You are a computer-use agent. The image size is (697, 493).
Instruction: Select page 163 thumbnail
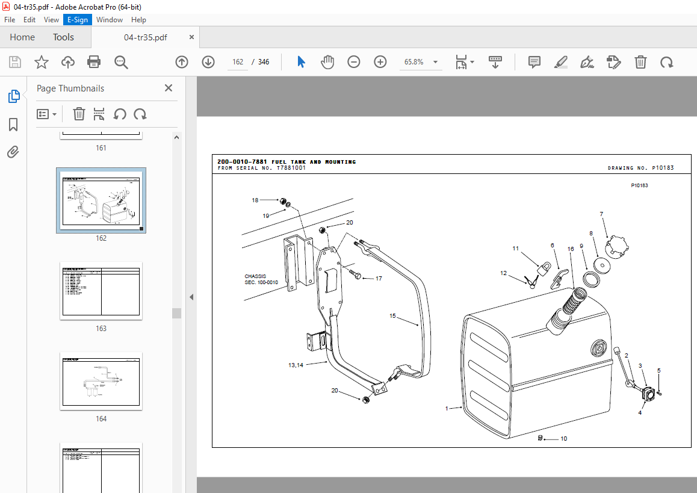(101, 291)
